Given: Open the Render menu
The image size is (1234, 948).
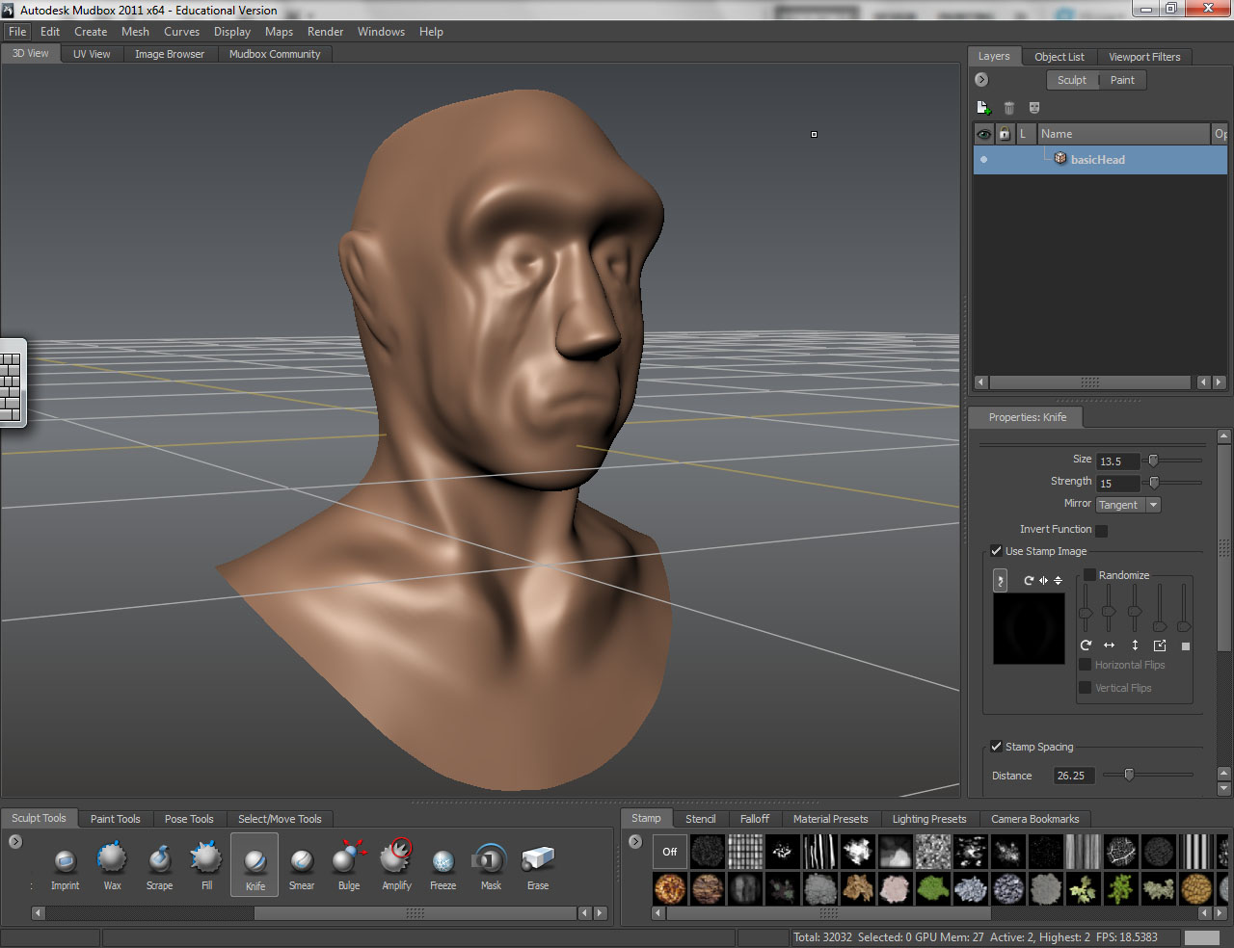Looking at the screenshot, I should [325, 31].
